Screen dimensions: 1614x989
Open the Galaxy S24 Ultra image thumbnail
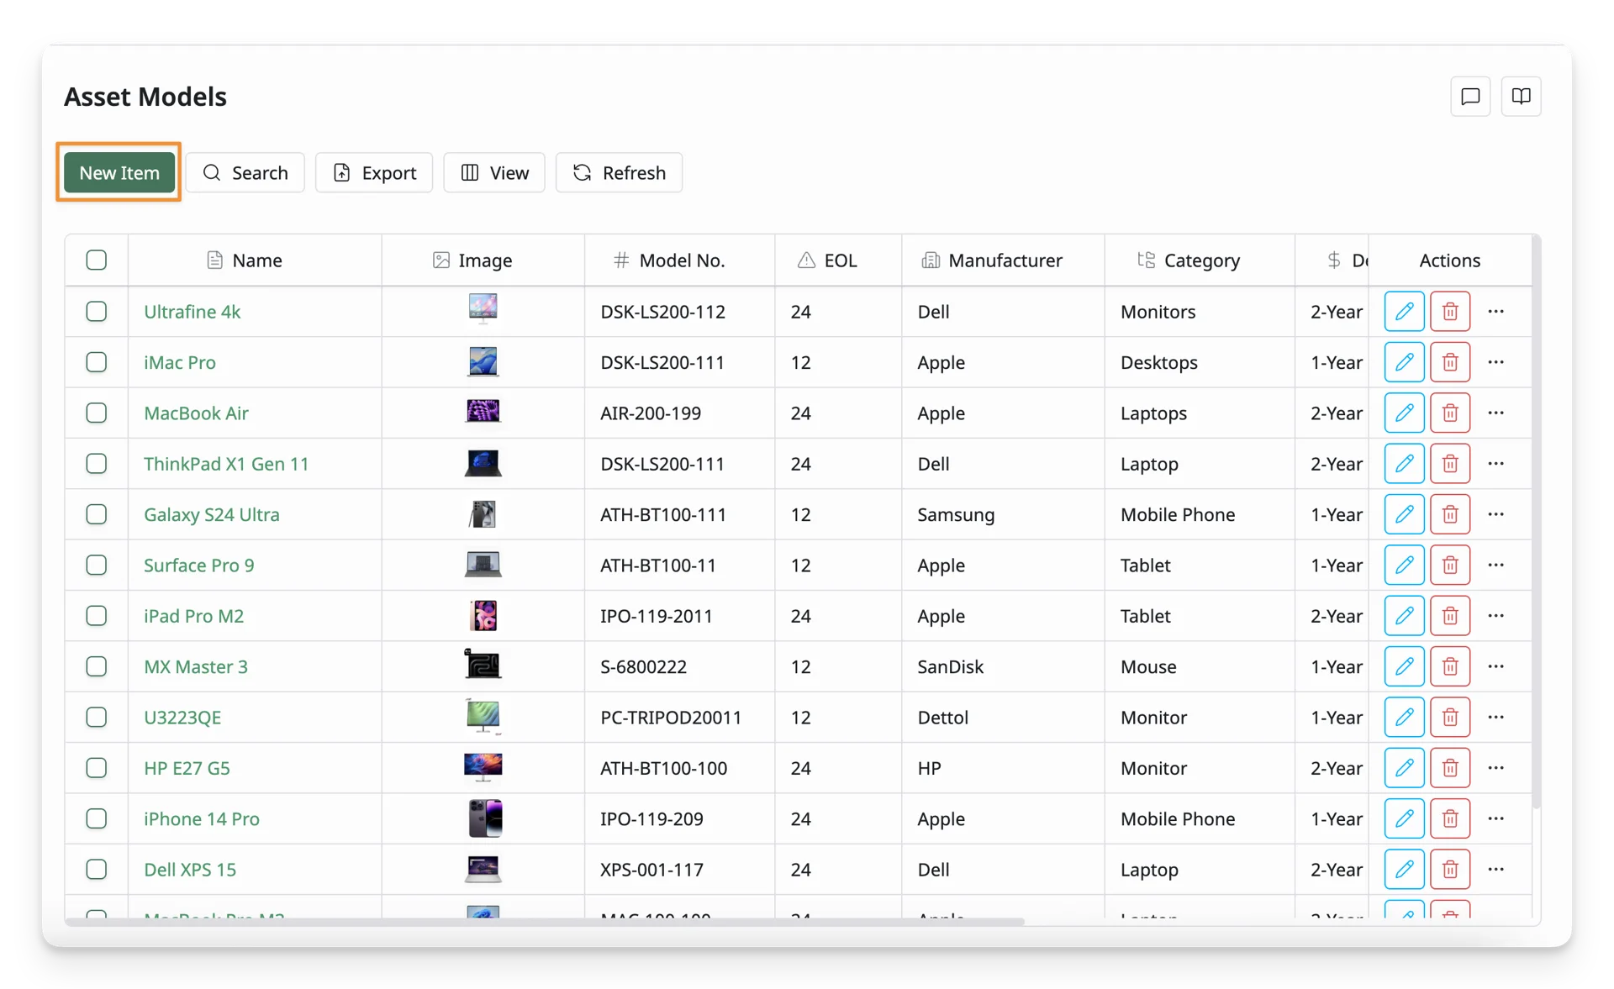[x=483, y=514]
